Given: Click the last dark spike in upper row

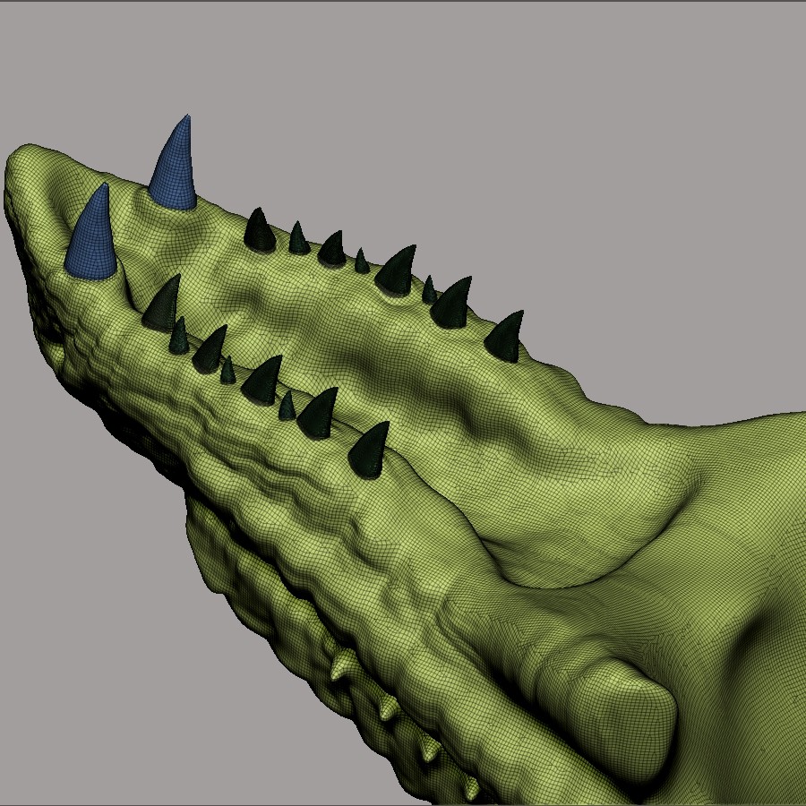Looking at the screenshot, I should (505, 339).
